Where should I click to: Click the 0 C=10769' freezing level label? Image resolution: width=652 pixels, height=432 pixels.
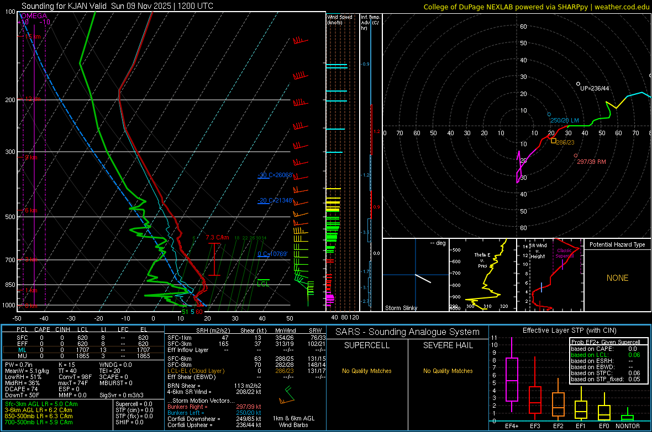[x=272, y=254]
